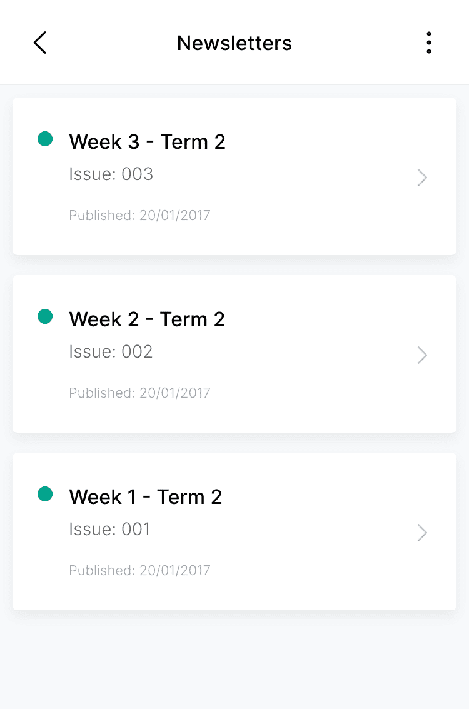This screenshot has width=469, height=709.
Task: Select the Issue: 003 label
Action: point(111,174)
